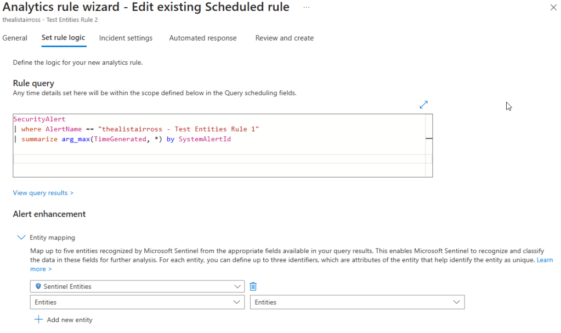This screenshot has width=561, height=333.
Task: Jump to the Review and create tab
Action: 284,38
